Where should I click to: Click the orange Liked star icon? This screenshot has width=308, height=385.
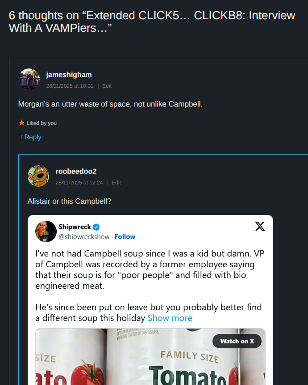pos(21,123)
